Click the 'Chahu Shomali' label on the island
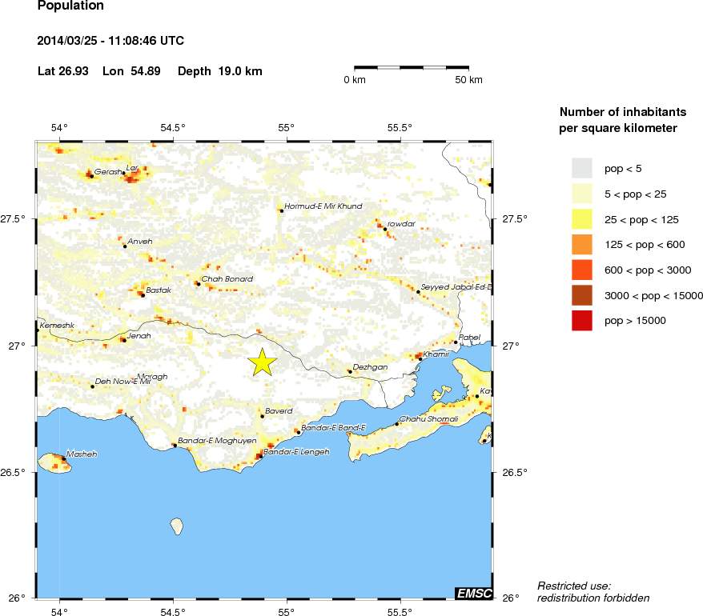Viewport: 703px width, 616px height. click(428, 419)
